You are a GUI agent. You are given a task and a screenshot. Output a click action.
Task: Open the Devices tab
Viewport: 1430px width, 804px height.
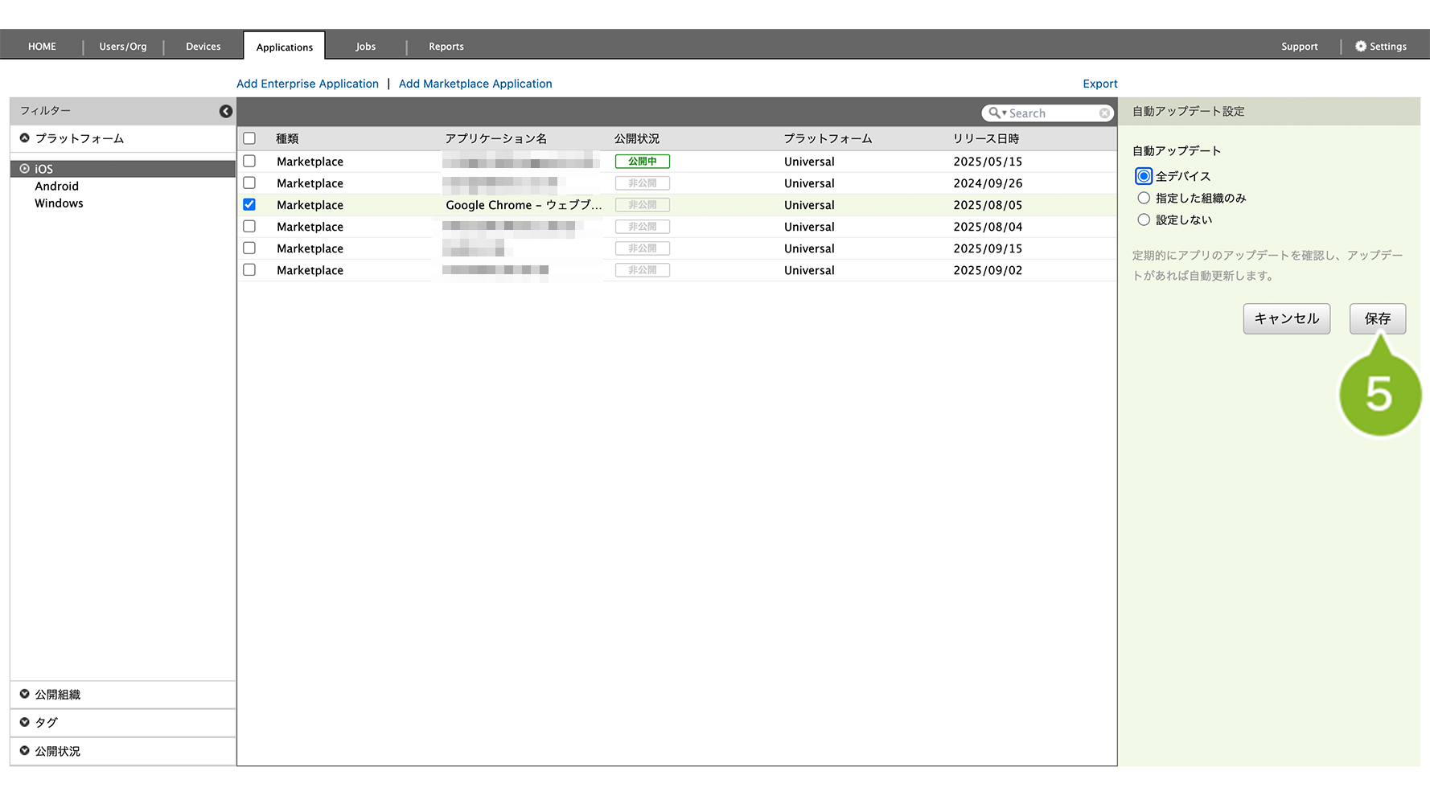tap(203, 47)
